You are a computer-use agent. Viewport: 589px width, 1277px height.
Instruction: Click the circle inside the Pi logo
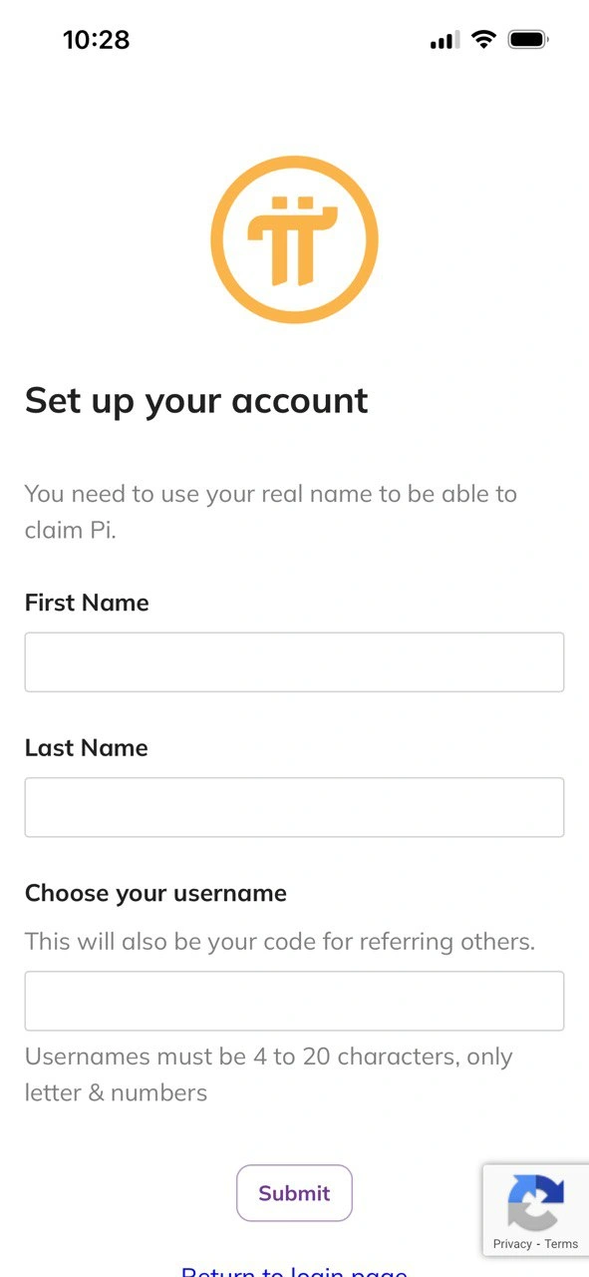pyautogui.click(x=294, y=238)
